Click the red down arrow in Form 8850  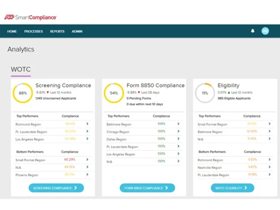click(x=139, y=92)
